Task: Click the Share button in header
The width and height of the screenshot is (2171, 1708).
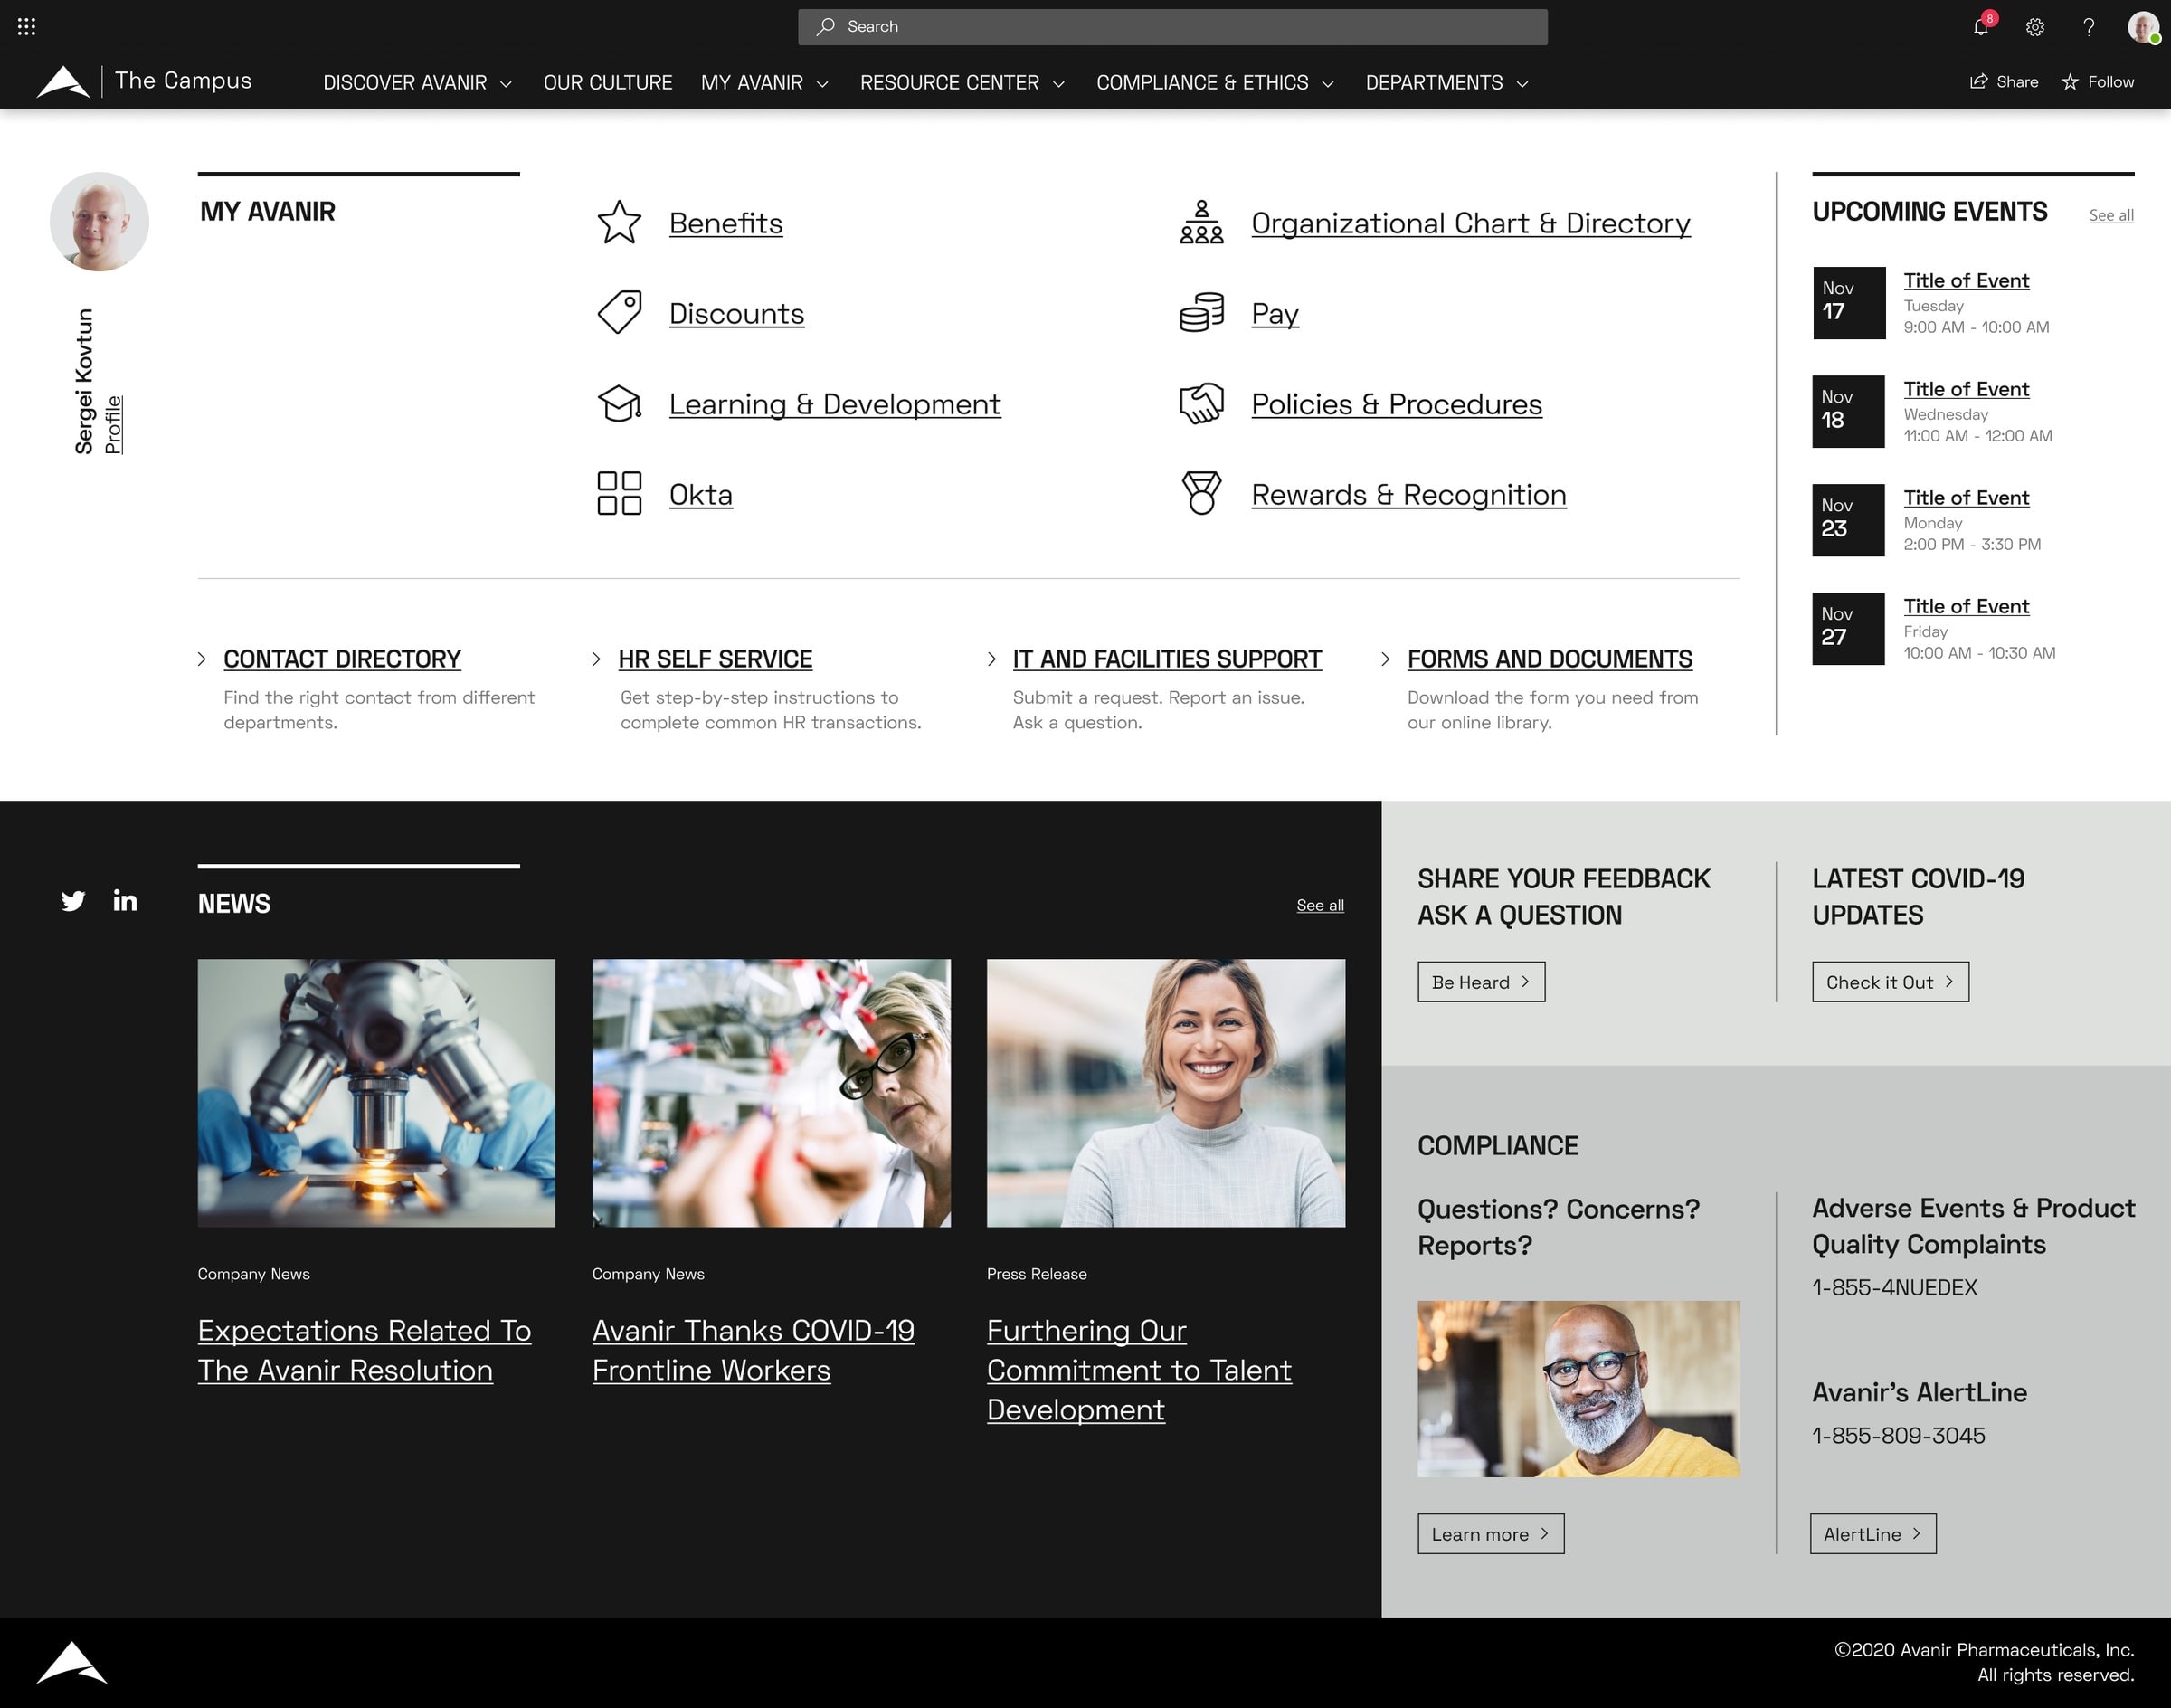Action: click(2004, 82)
